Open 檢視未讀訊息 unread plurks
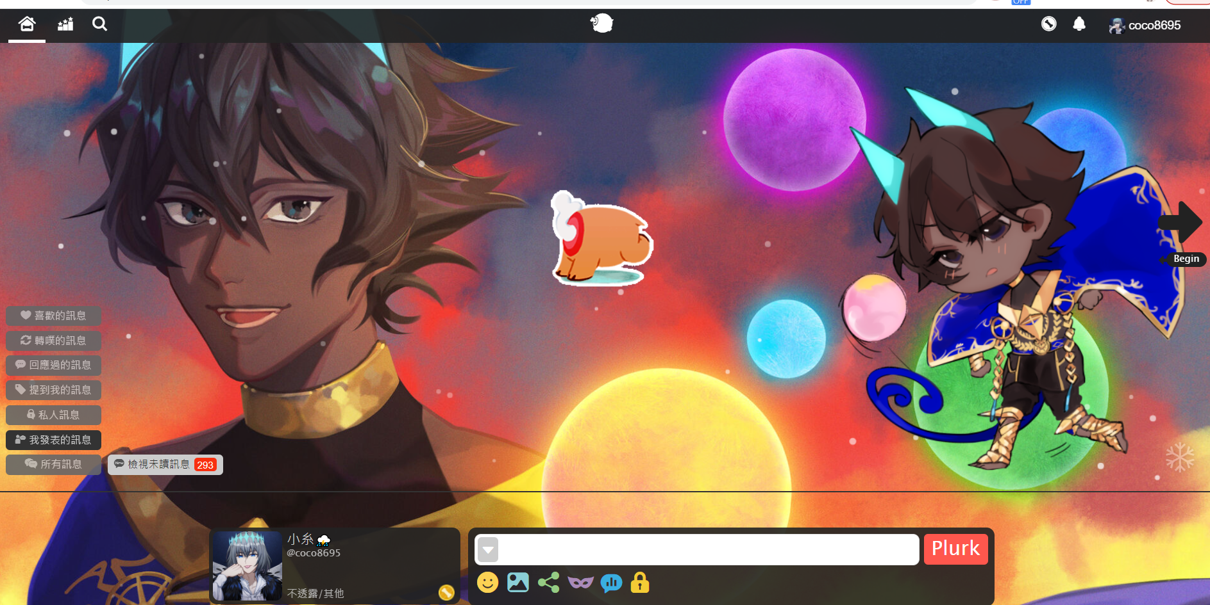This screenshot has width=1210, height=605. (165, 465)
